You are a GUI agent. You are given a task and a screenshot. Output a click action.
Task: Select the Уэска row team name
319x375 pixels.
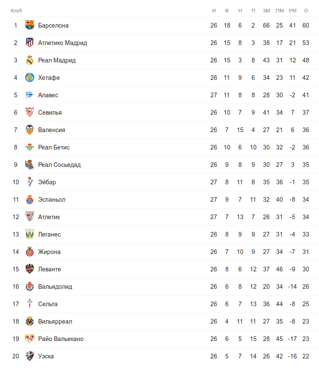coord(46,356)
